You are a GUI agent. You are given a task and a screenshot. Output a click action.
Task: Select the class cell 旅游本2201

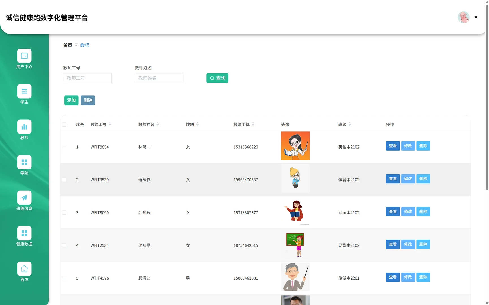tap(349, 278)
